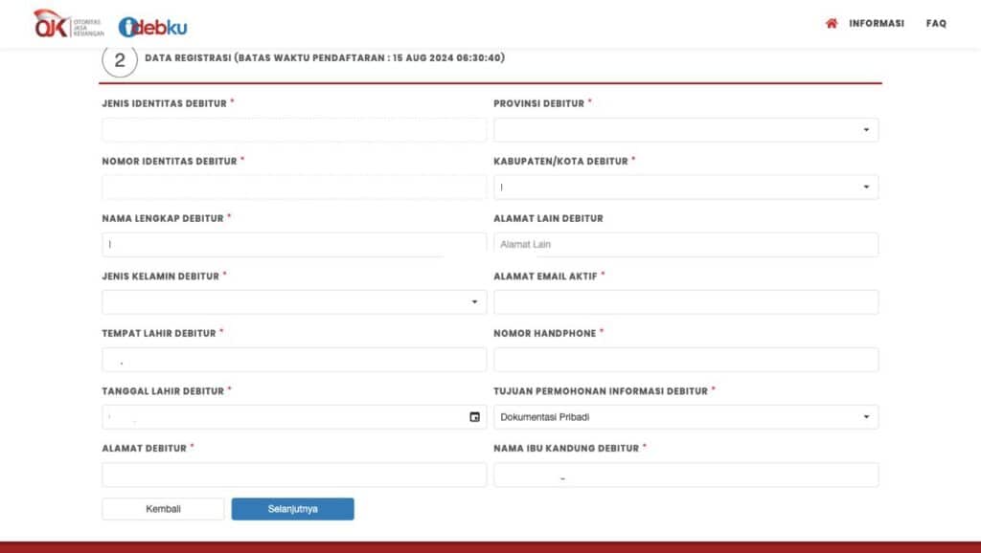Screen dimensions: 981x553
Task: Click the Kembali button
Action: (x=163, y=509)
